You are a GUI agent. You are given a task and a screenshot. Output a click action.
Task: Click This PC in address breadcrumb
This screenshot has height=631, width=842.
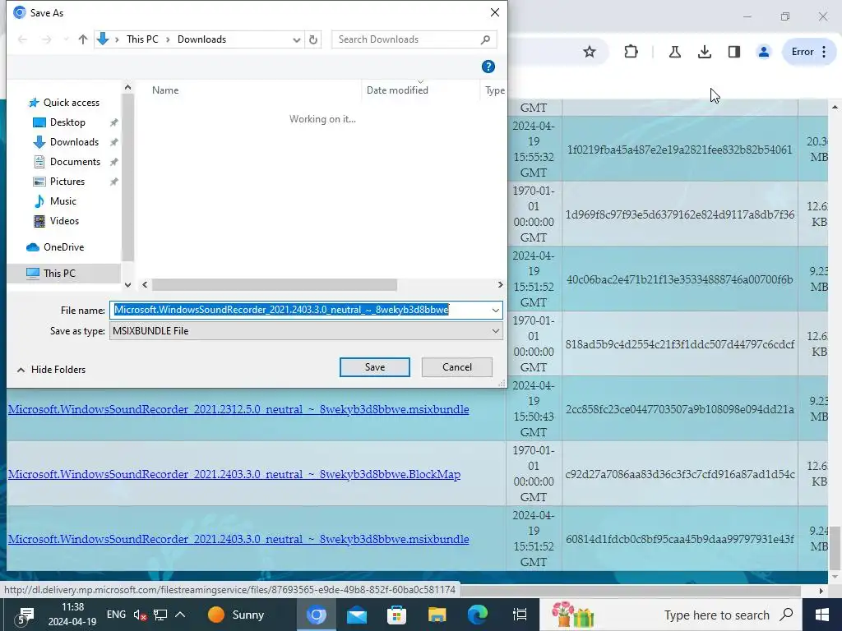(142, 39)
